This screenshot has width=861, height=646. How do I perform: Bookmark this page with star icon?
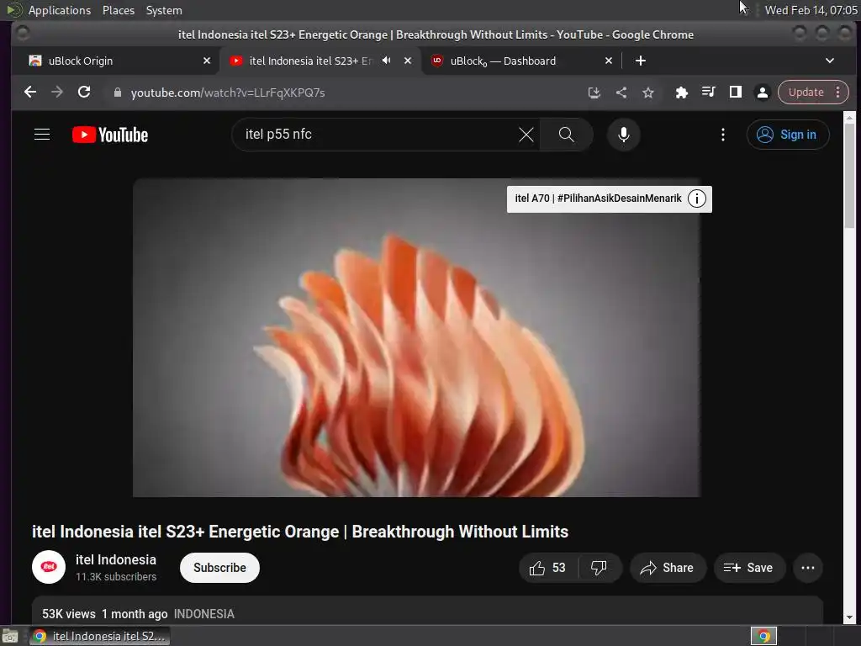point(648,93)
